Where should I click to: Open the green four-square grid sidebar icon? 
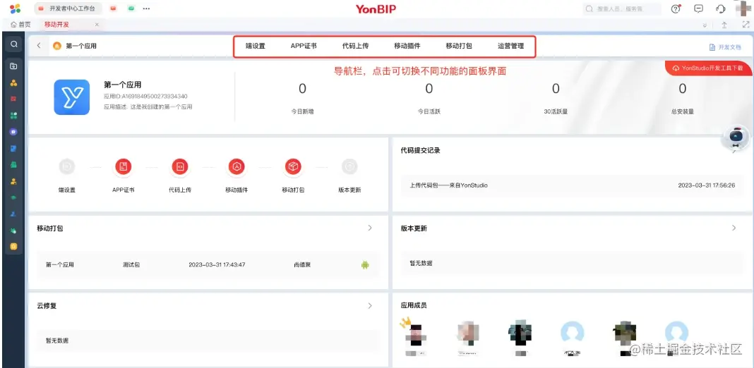click(14, 116)
